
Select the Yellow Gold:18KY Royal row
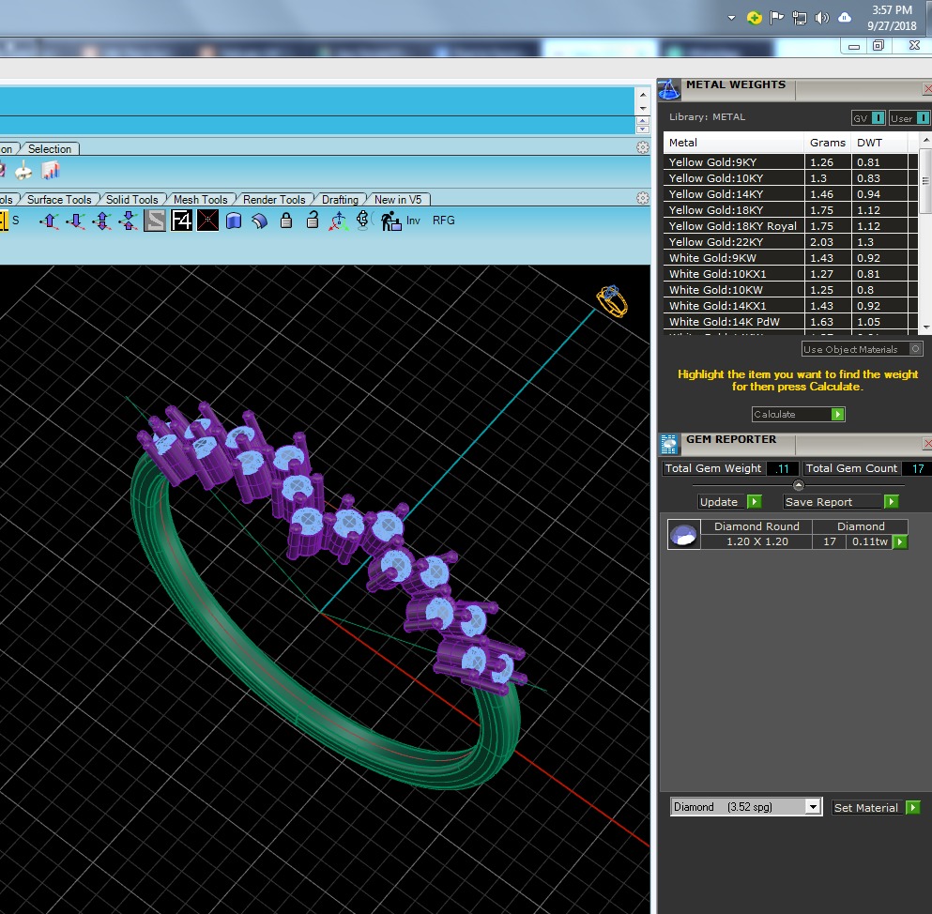point(790,226)
